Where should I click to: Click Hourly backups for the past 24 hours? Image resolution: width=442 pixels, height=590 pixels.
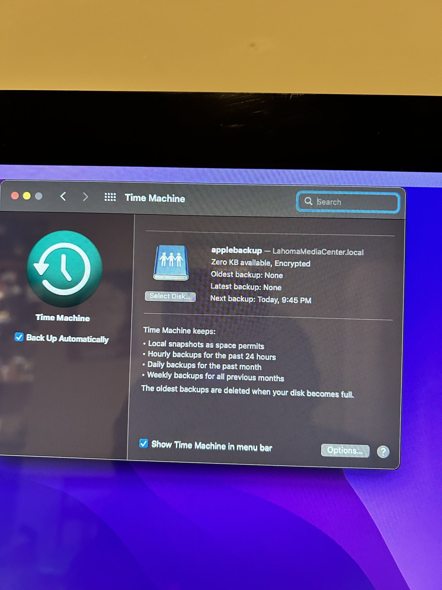pos(212,356)
